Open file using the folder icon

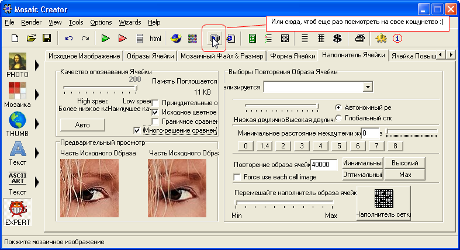point(31,38)
